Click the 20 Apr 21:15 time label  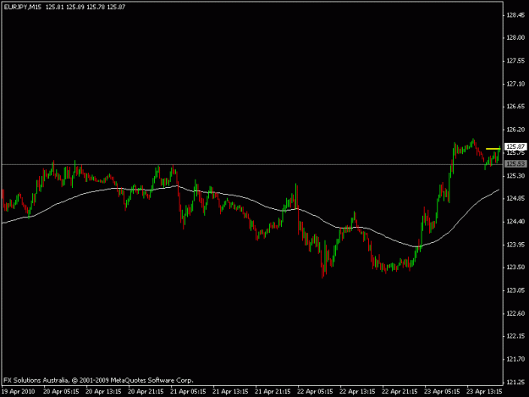pyautogui.click(x=146, y=392)
